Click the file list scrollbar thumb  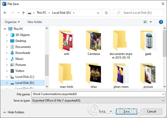click(x=165, y=43)
